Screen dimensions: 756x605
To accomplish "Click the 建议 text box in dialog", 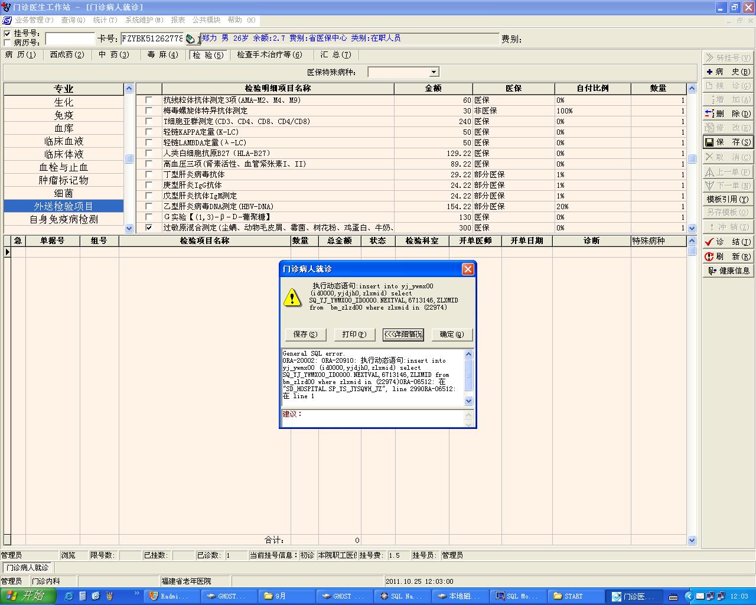I will [x=373, y=418].
